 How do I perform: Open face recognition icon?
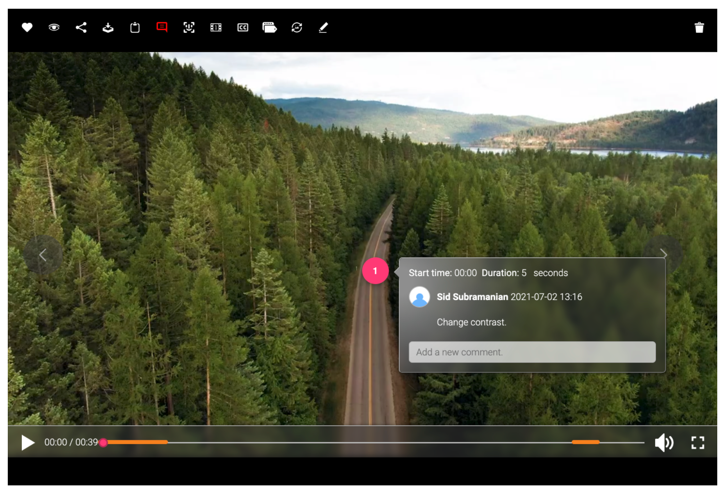tap(189, 28)
